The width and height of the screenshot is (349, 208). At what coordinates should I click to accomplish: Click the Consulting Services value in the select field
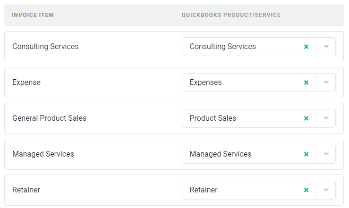point(222,47)
